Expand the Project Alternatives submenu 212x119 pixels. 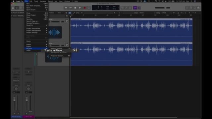(36, 29)
